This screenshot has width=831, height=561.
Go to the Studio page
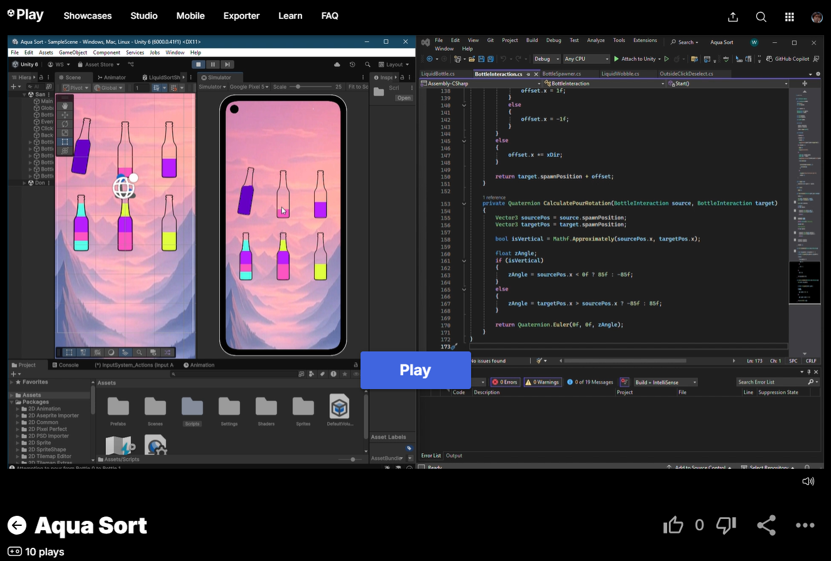[x=144, y=16]
